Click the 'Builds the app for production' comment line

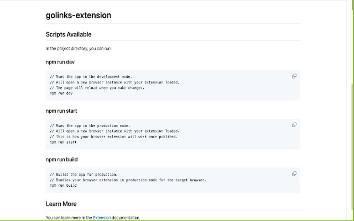[84, 175]
